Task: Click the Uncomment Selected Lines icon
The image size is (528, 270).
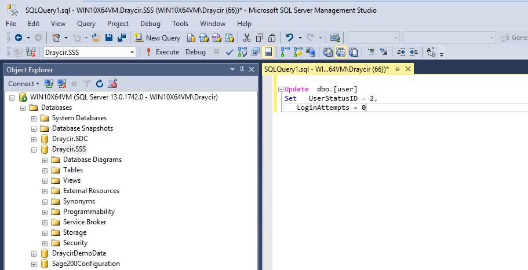Action: [384, 52]
